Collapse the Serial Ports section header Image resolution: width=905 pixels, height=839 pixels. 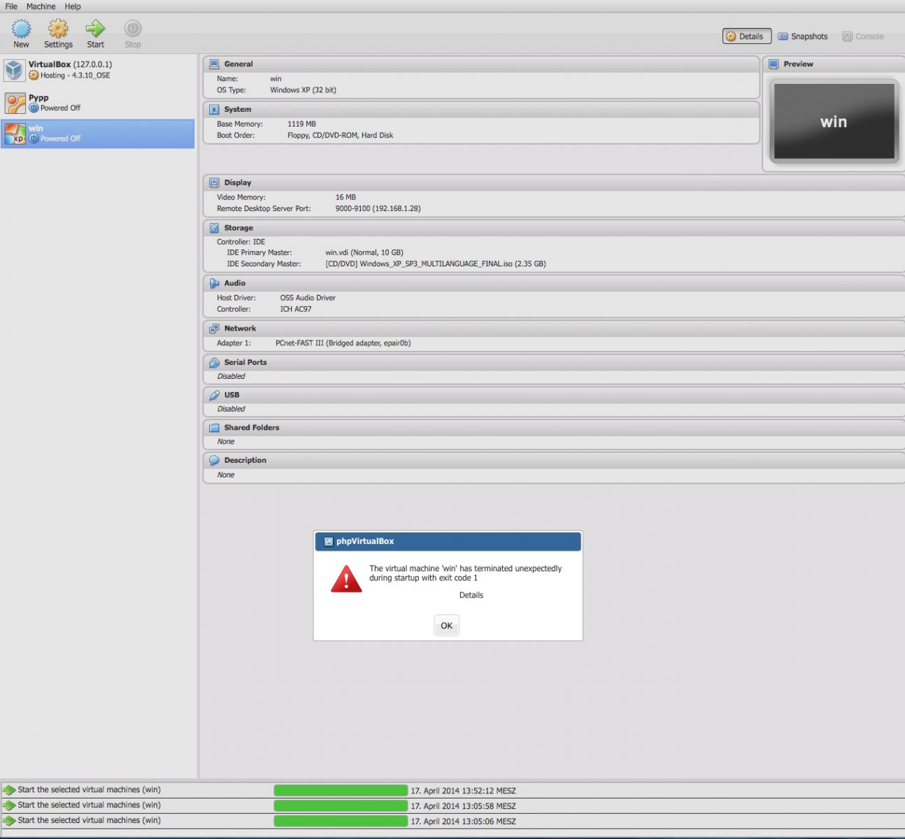coord(554,363)
